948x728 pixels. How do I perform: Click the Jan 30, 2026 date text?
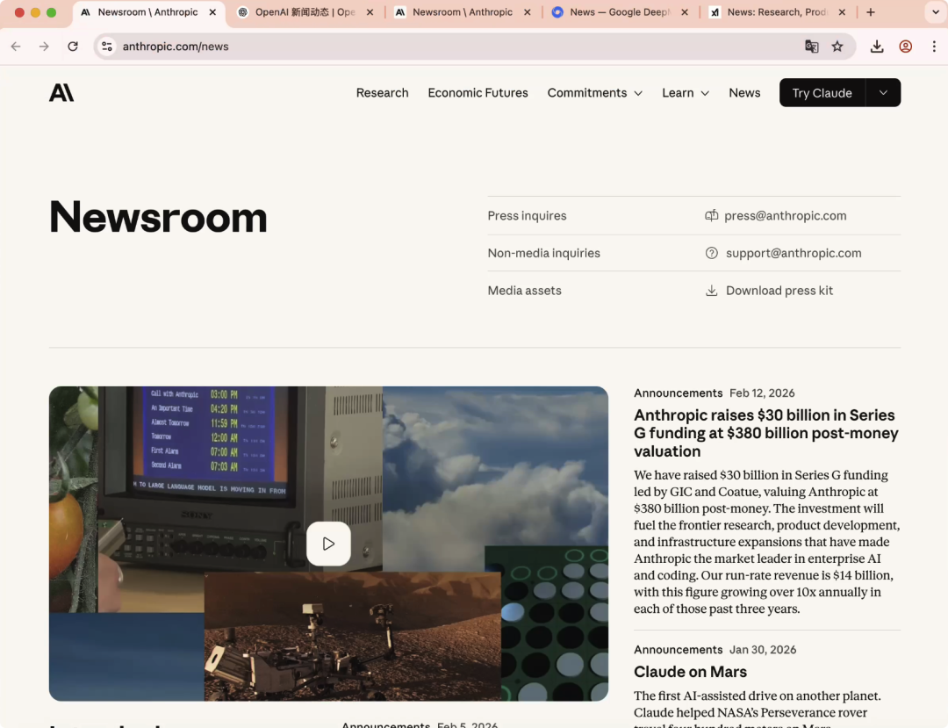point(763,650)
